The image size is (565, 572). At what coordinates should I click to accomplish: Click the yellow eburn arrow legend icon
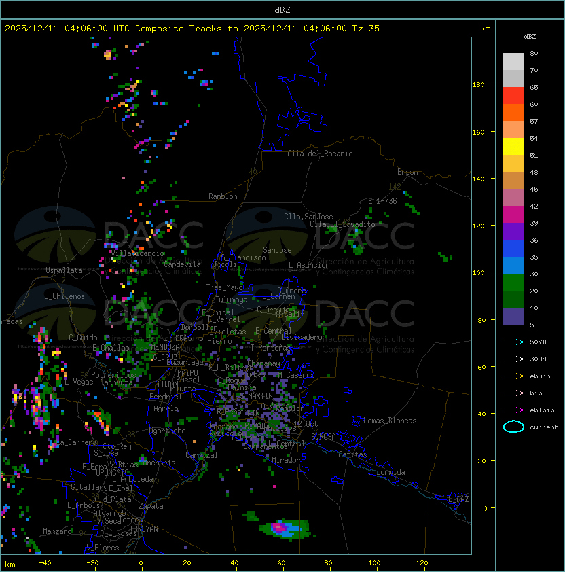513,376
